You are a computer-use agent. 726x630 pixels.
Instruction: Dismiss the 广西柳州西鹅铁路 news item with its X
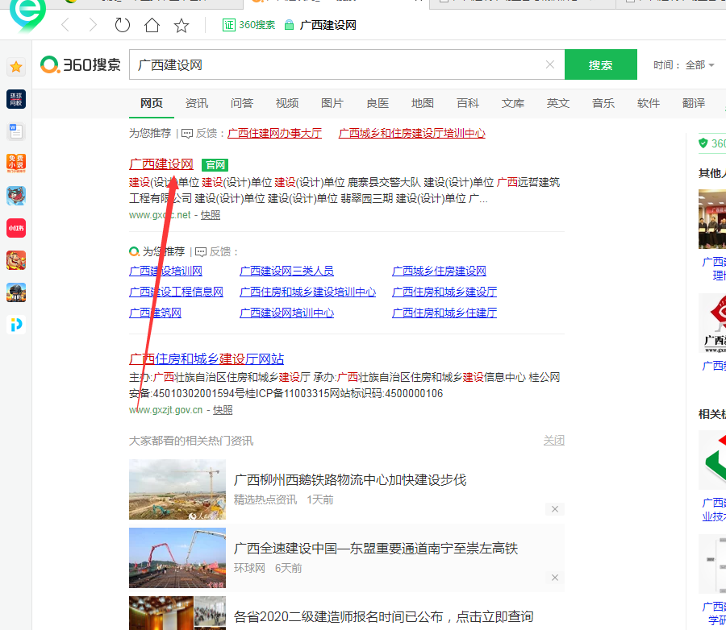click(x=555, y=509)
